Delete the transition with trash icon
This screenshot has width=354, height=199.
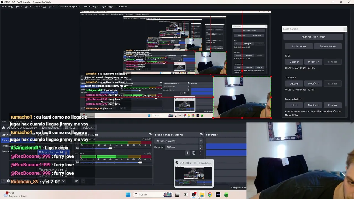point(194,153)
